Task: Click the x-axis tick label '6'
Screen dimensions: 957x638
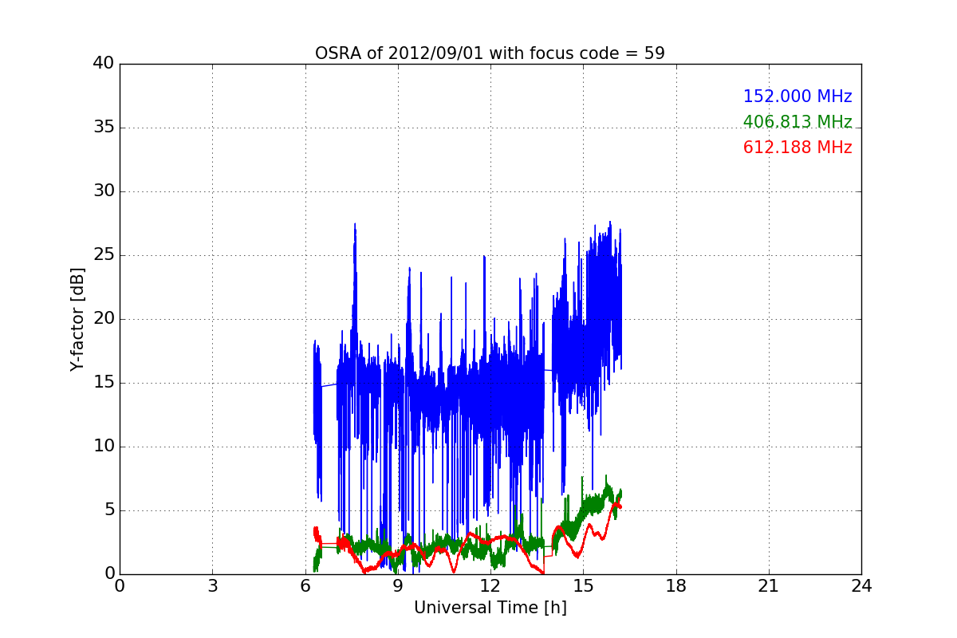Action: (x=305, y=585)
